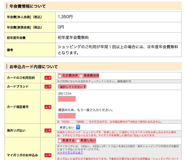Check the 生計費決済 checkbox

[60, 76]
